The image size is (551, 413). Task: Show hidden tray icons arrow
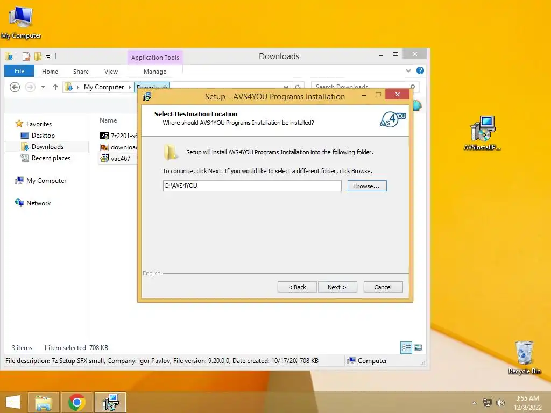[x=475, y=403]
